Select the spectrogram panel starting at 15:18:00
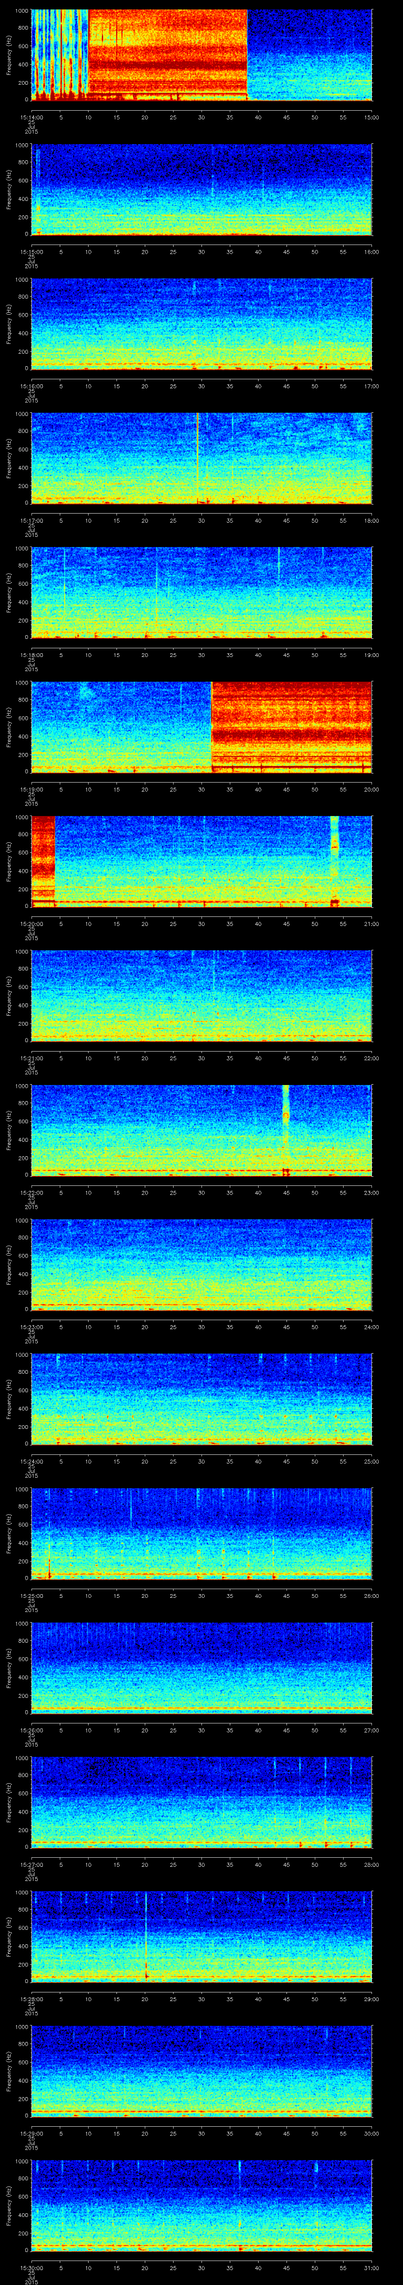 click(202, 593)
